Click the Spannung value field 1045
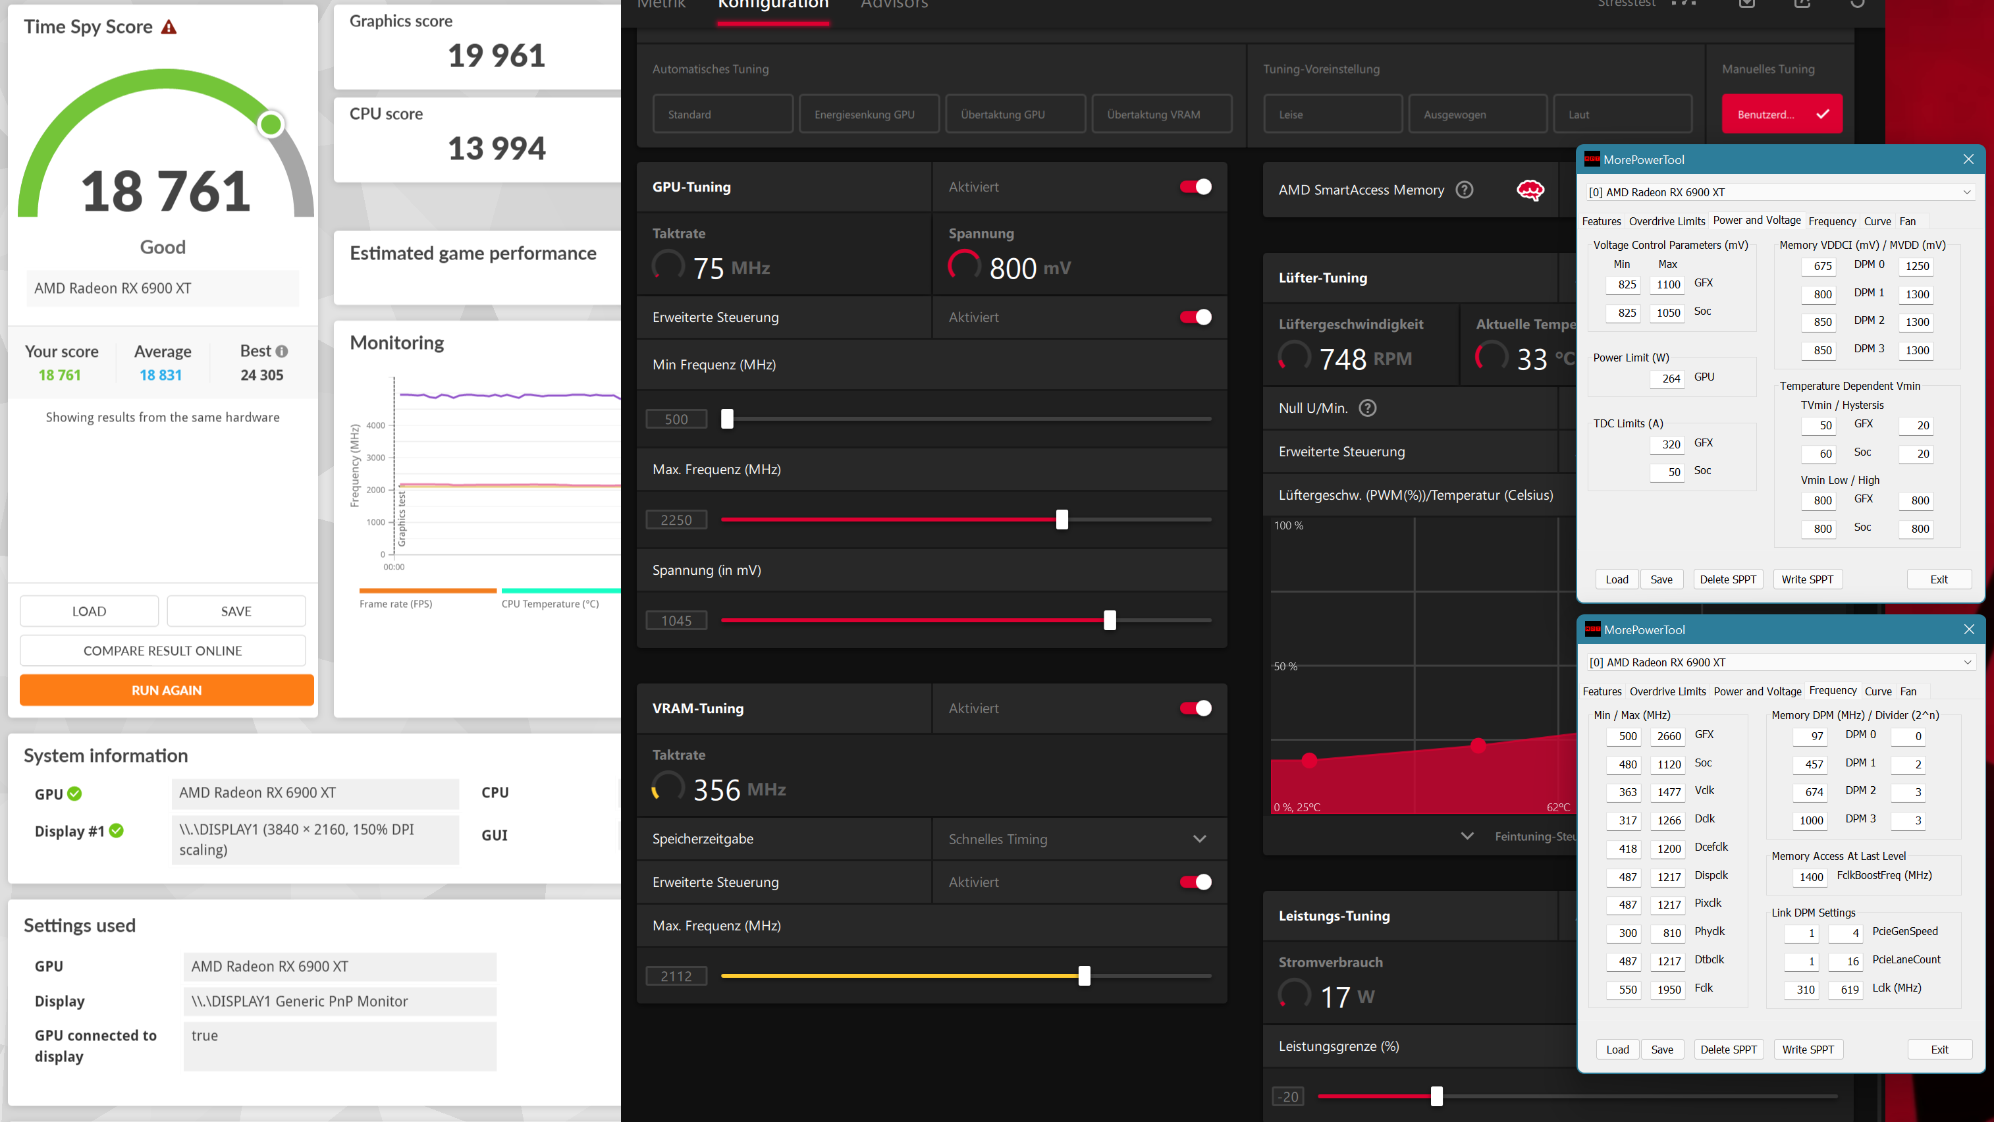The image size is (1994, 1122). [x=676, y=620]
